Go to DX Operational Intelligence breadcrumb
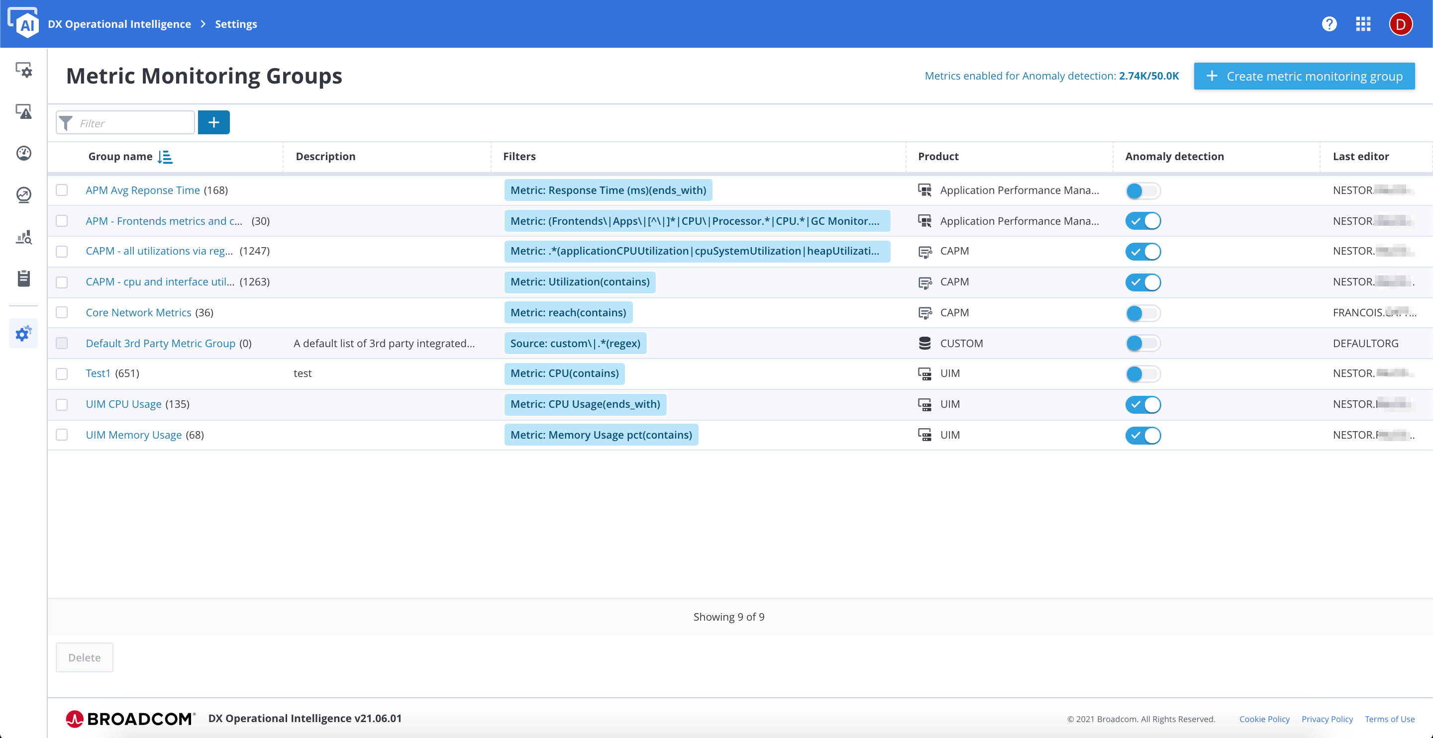1433x738 pixels. pyautogui.click(x=119, y=24)
